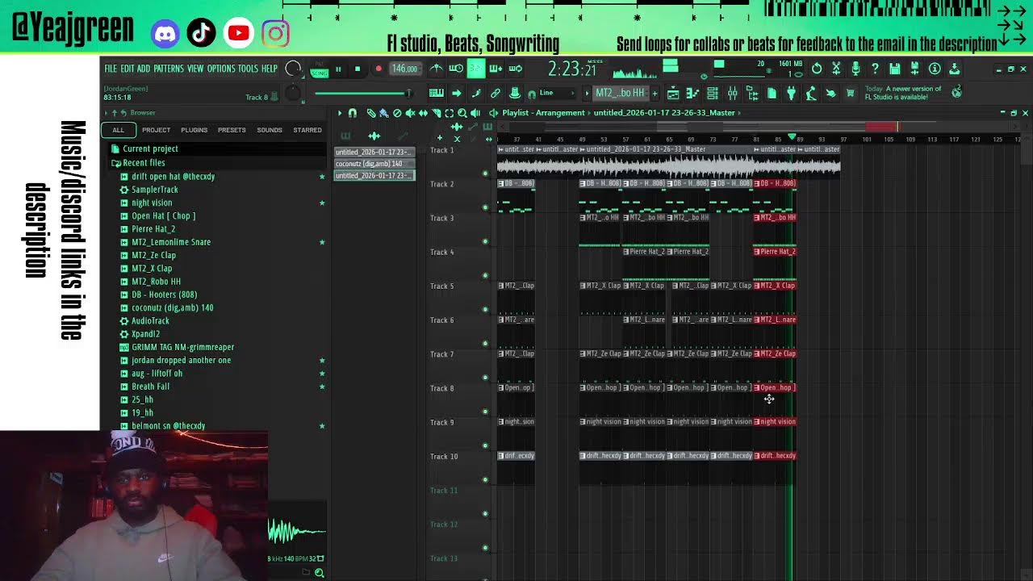Toggle star on MT2_Lemonlime Snare
The height and width of the screenshot is (581, 1033).
click(x=322, y=242)
